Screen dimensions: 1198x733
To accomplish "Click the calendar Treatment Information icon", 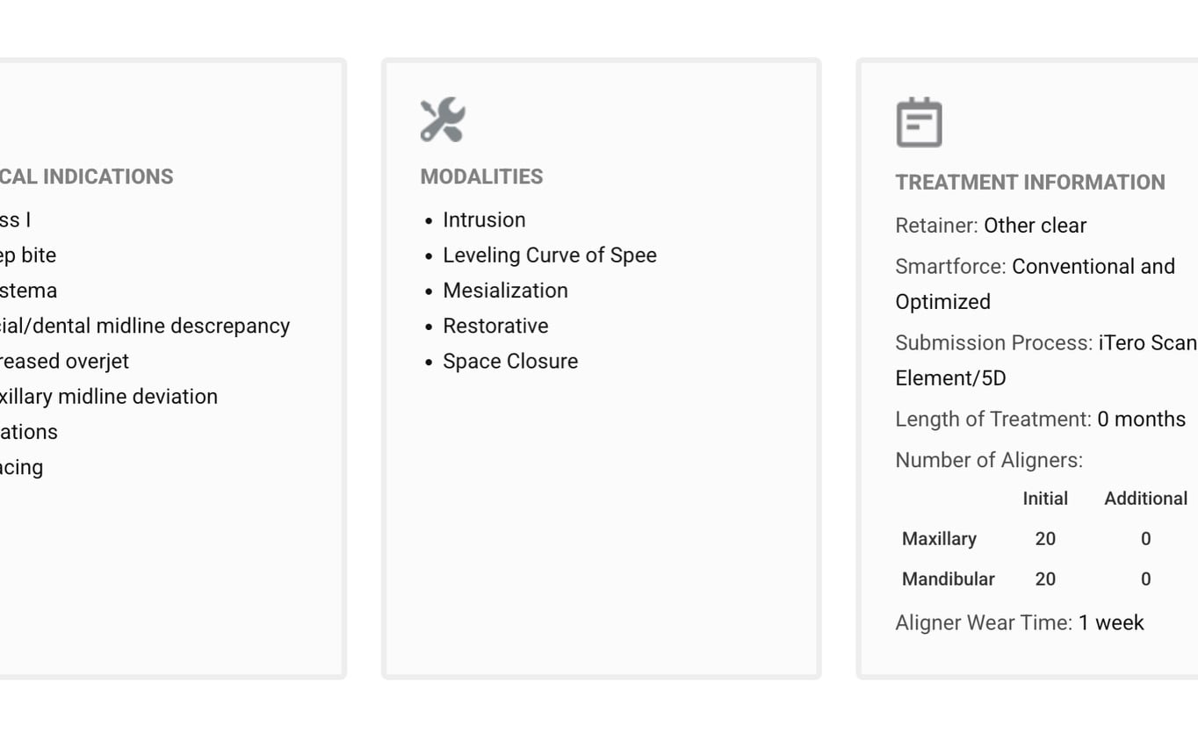I will 919,122.
